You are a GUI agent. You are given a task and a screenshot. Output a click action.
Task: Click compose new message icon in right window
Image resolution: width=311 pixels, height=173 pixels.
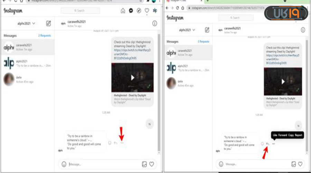pos(207,30)
